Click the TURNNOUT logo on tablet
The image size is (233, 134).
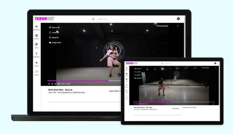tap(131, 63)
